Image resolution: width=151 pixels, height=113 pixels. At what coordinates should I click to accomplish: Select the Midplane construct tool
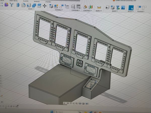pos(91,7)
